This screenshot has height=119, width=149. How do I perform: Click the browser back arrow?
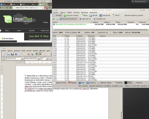pyautogui.click(x=1, y=8)
